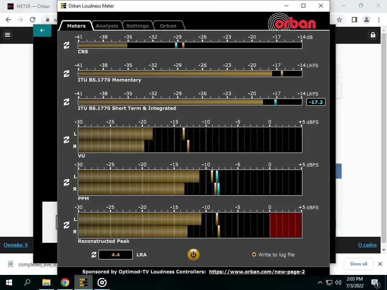Click the Orban Loudness Meter taskbar icon

coord(84,282)
